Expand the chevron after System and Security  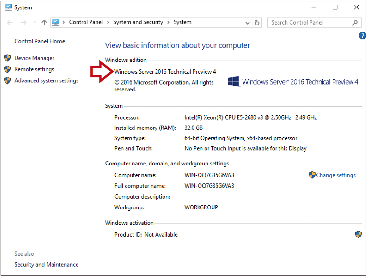coord(168,22)
